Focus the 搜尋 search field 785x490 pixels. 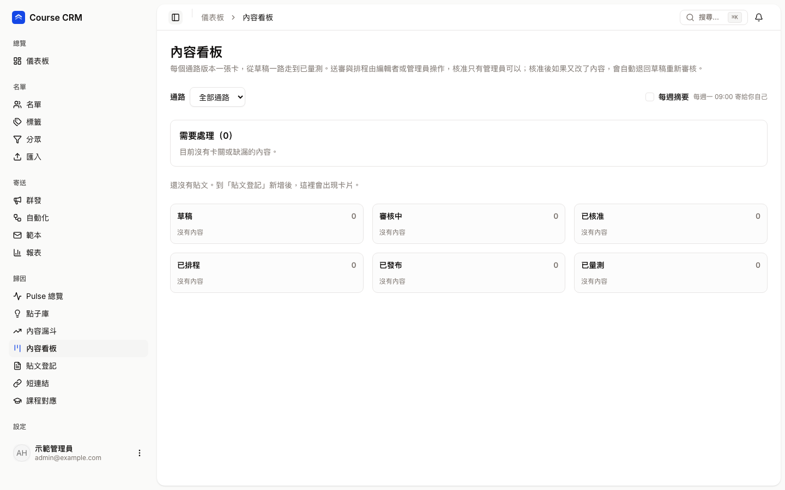(714, 17)
